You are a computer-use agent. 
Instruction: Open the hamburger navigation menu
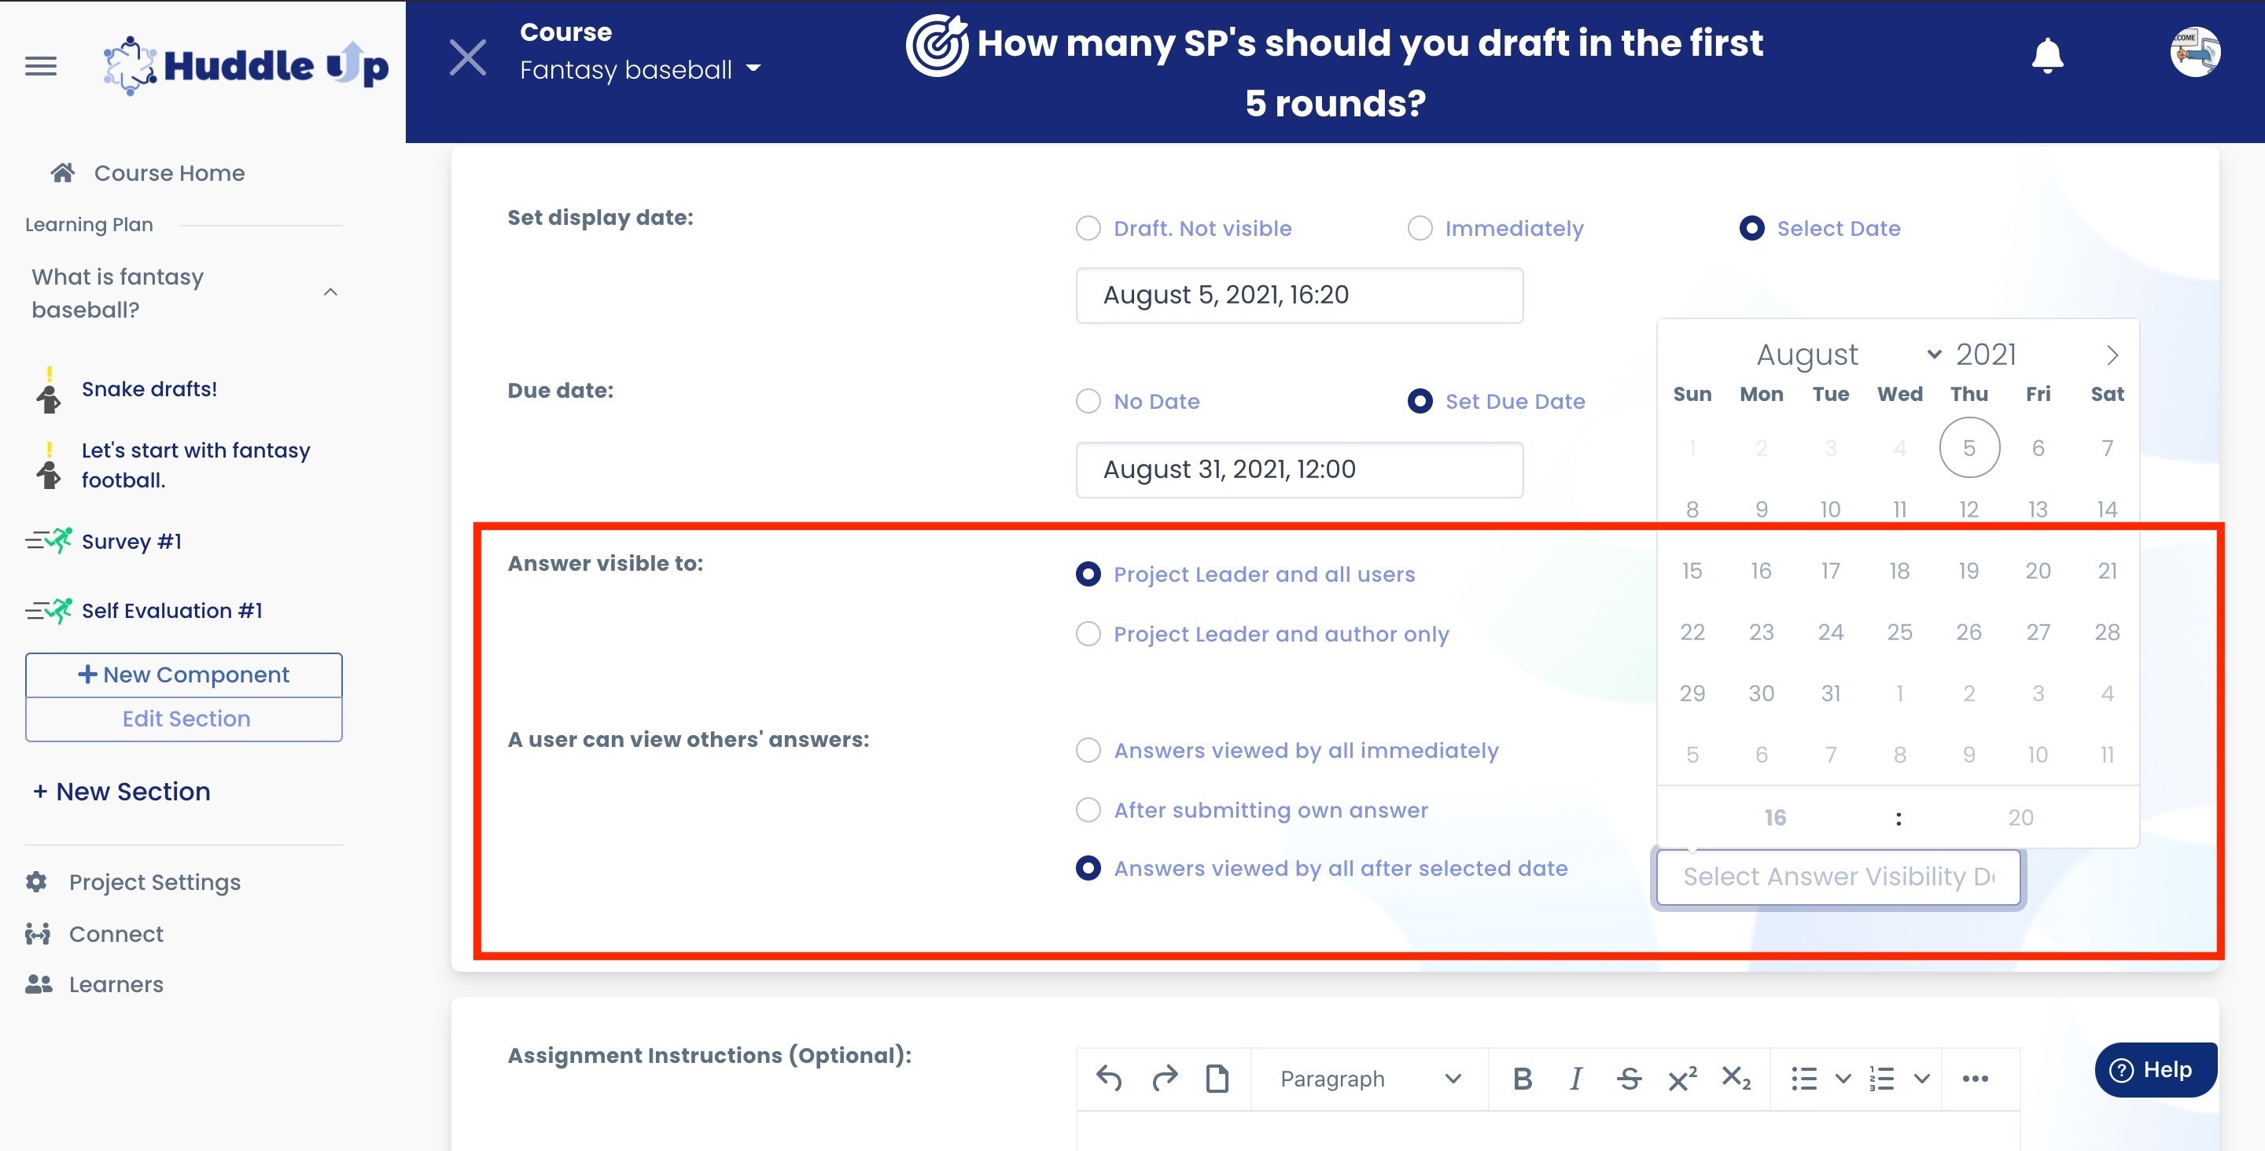pos(40,66)
